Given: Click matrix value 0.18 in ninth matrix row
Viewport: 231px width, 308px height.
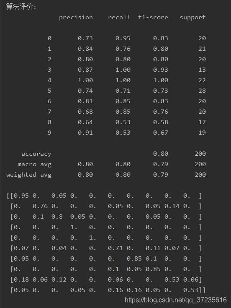Looking at the screenshot, I should (x=21, y=279).
